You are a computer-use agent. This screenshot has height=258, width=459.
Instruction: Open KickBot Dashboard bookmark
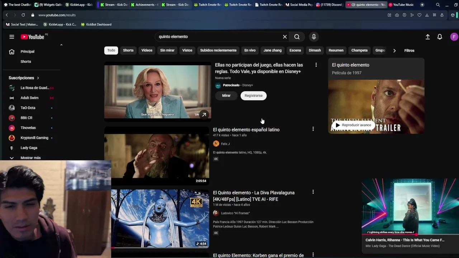(x=96, y=24)
